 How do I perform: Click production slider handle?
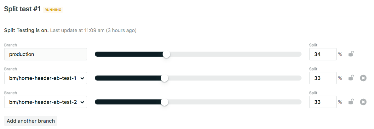(166, 54)
